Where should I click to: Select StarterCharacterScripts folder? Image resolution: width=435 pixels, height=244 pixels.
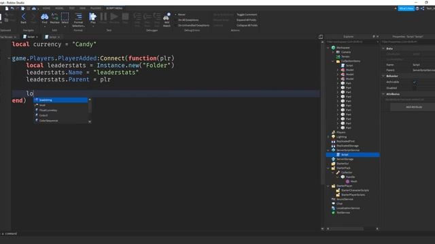point(355,190)
